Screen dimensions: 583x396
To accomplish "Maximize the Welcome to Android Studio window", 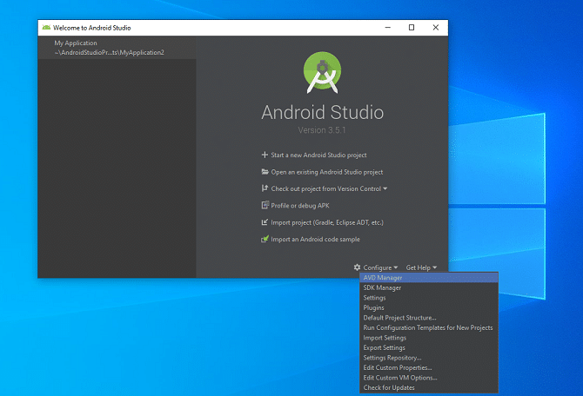I will click(x=412, y=27).
